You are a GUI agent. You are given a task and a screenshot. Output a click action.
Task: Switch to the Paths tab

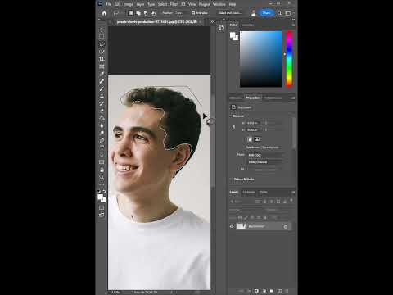264,192
